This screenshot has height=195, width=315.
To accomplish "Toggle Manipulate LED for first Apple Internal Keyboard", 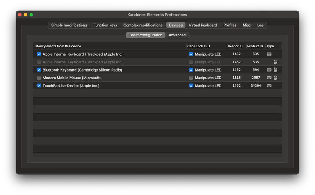I will (x=191, y=54).
